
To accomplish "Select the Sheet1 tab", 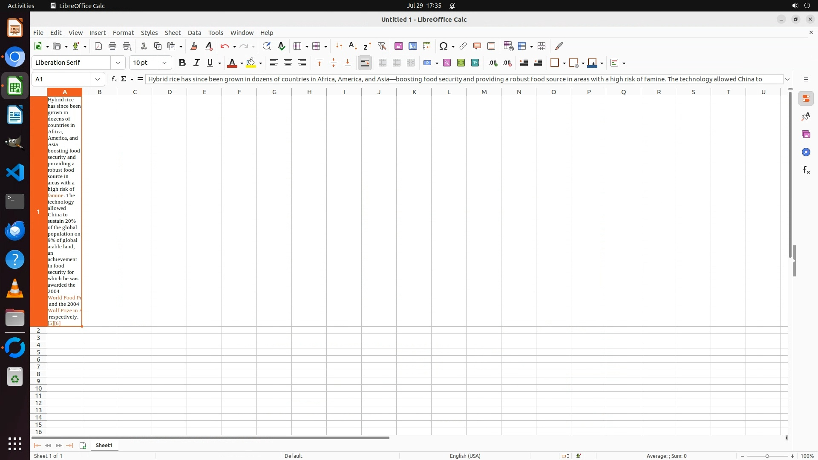I will pos(104,445).
